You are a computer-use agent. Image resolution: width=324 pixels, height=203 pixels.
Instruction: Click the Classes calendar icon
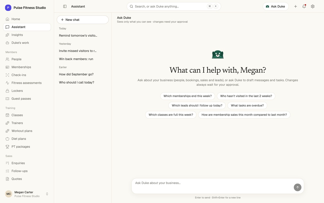pos(7,115)
